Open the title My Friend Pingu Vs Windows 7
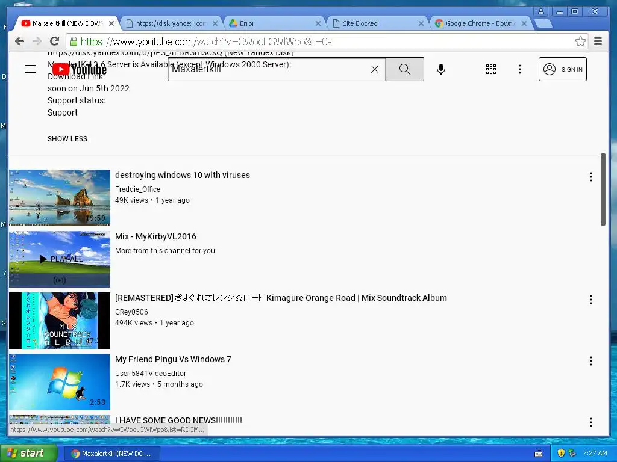 [173, 359]
